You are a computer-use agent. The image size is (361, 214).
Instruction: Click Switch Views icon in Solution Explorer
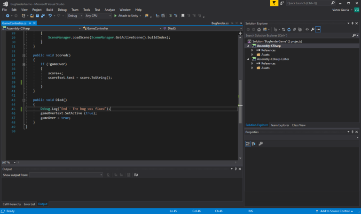[265, 30]
